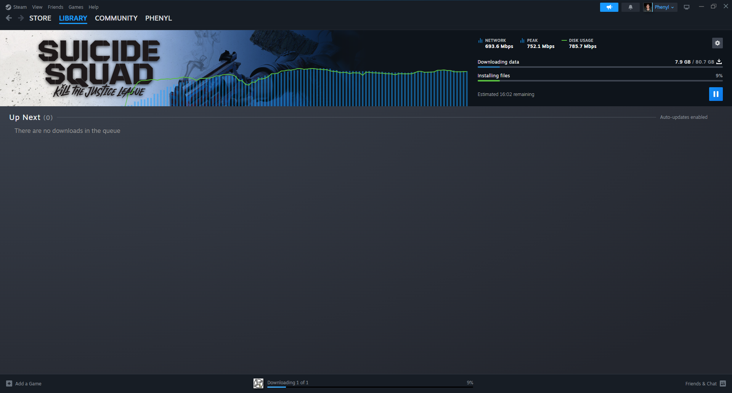Click the Auto-updates enabled label
This screenshot has height=393, width=732.
pos(684,117)
